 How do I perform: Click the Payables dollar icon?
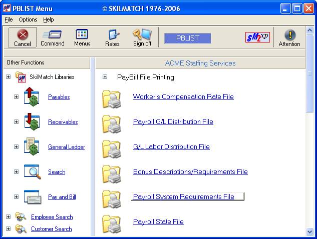[x=32, y=96]
